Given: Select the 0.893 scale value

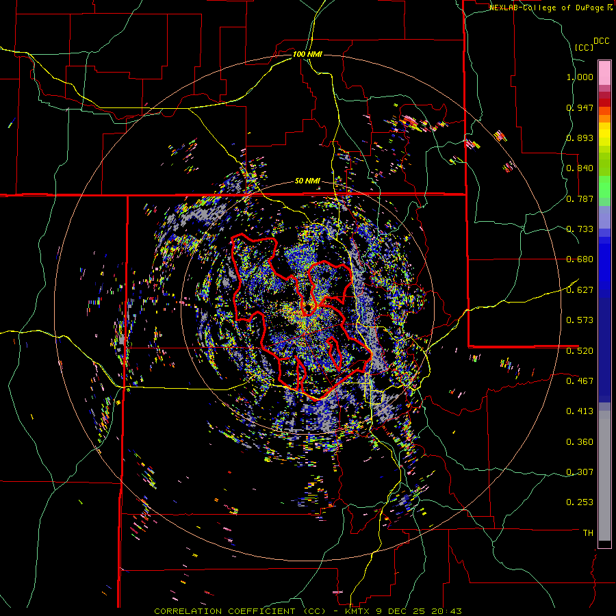Looking at the screenshot, I should pos(580,138).
